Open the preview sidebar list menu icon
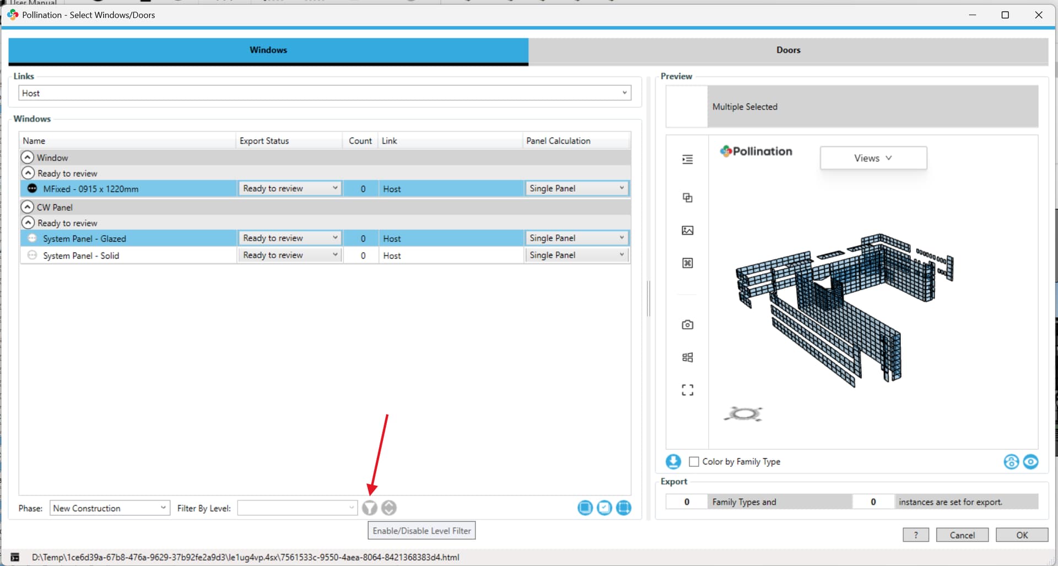1058x566 pixels. [x=688, y=159]
